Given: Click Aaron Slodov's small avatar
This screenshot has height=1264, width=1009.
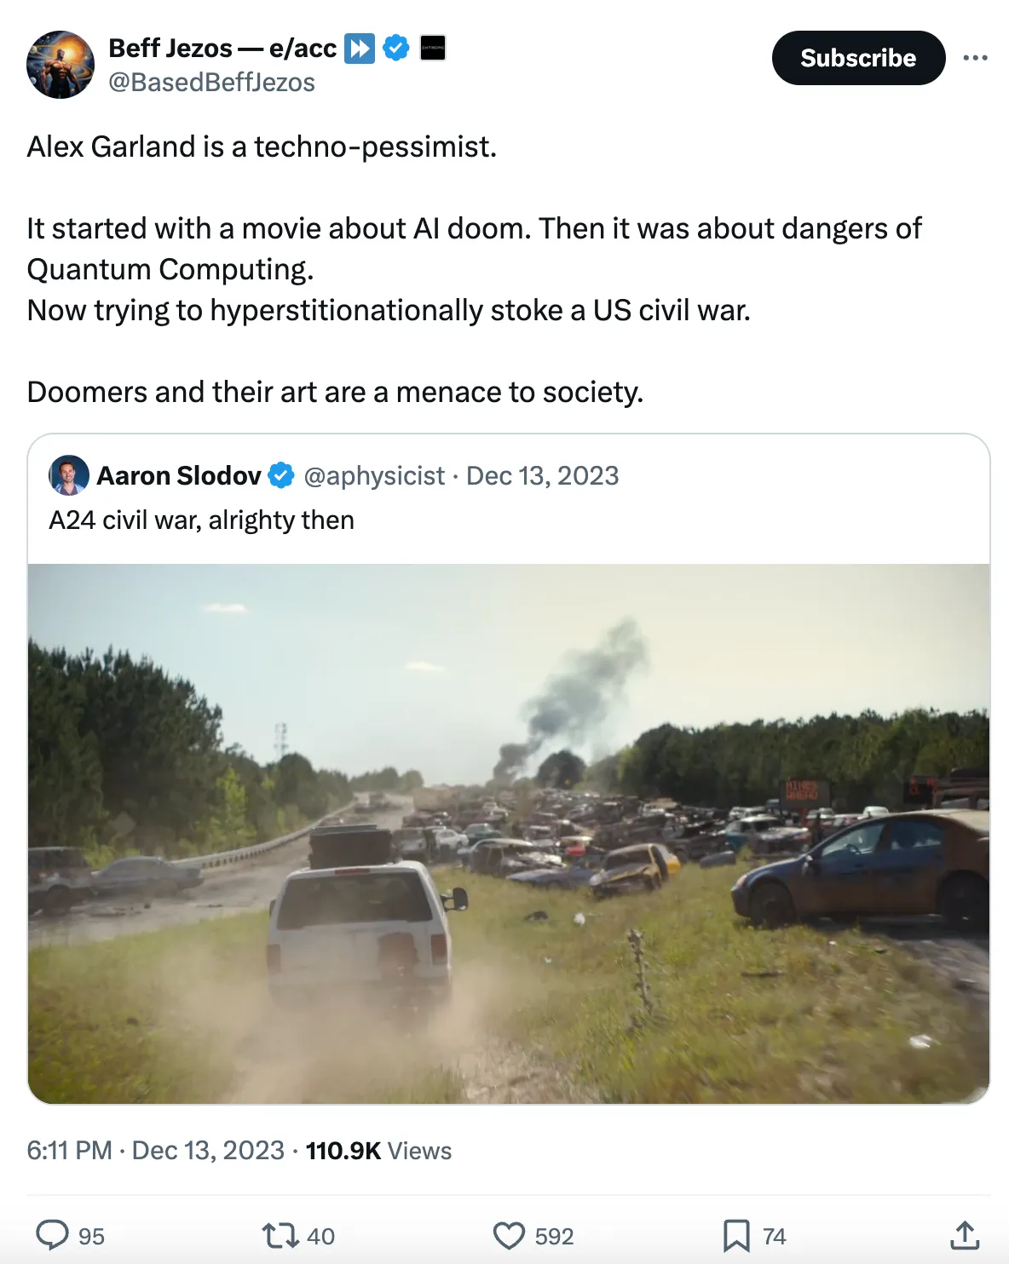Looking at the screenshot, I should (69, 475).
